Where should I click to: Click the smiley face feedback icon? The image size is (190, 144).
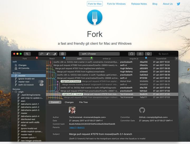[148, 54]
